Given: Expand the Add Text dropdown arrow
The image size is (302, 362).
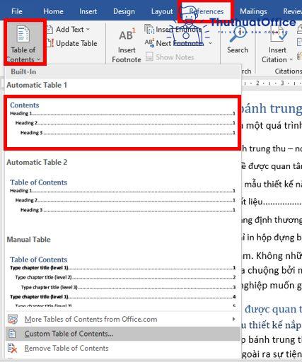Looking at the screenshot, I should [x=88, y=30].
